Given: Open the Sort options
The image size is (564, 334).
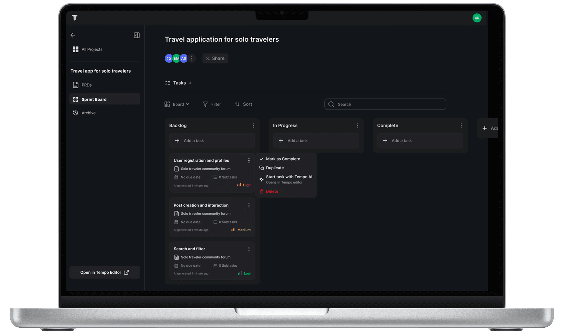Looking at the screenshot, I should tap(243, 104).
